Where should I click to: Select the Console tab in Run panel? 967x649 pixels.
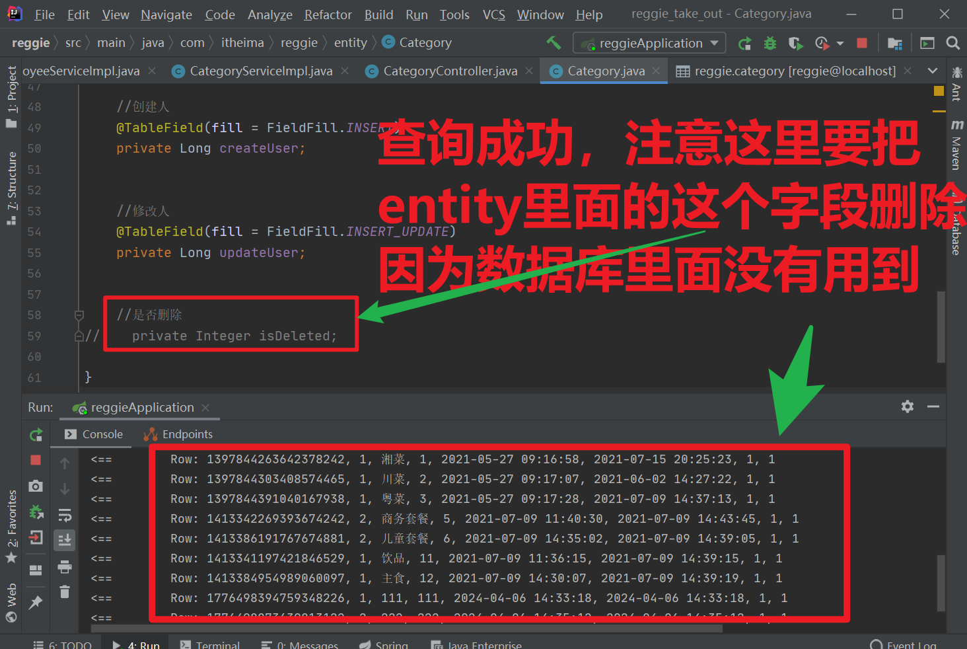click(x=94, y=434)
